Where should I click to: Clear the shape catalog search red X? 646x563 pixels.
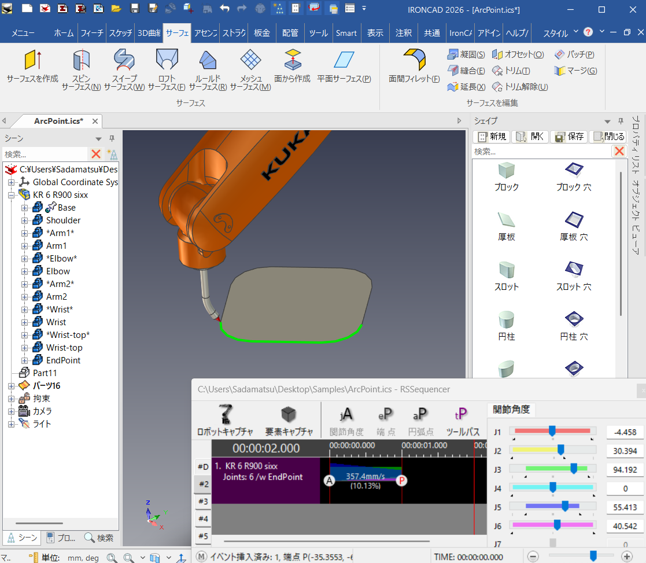click(x=619, y=151)
